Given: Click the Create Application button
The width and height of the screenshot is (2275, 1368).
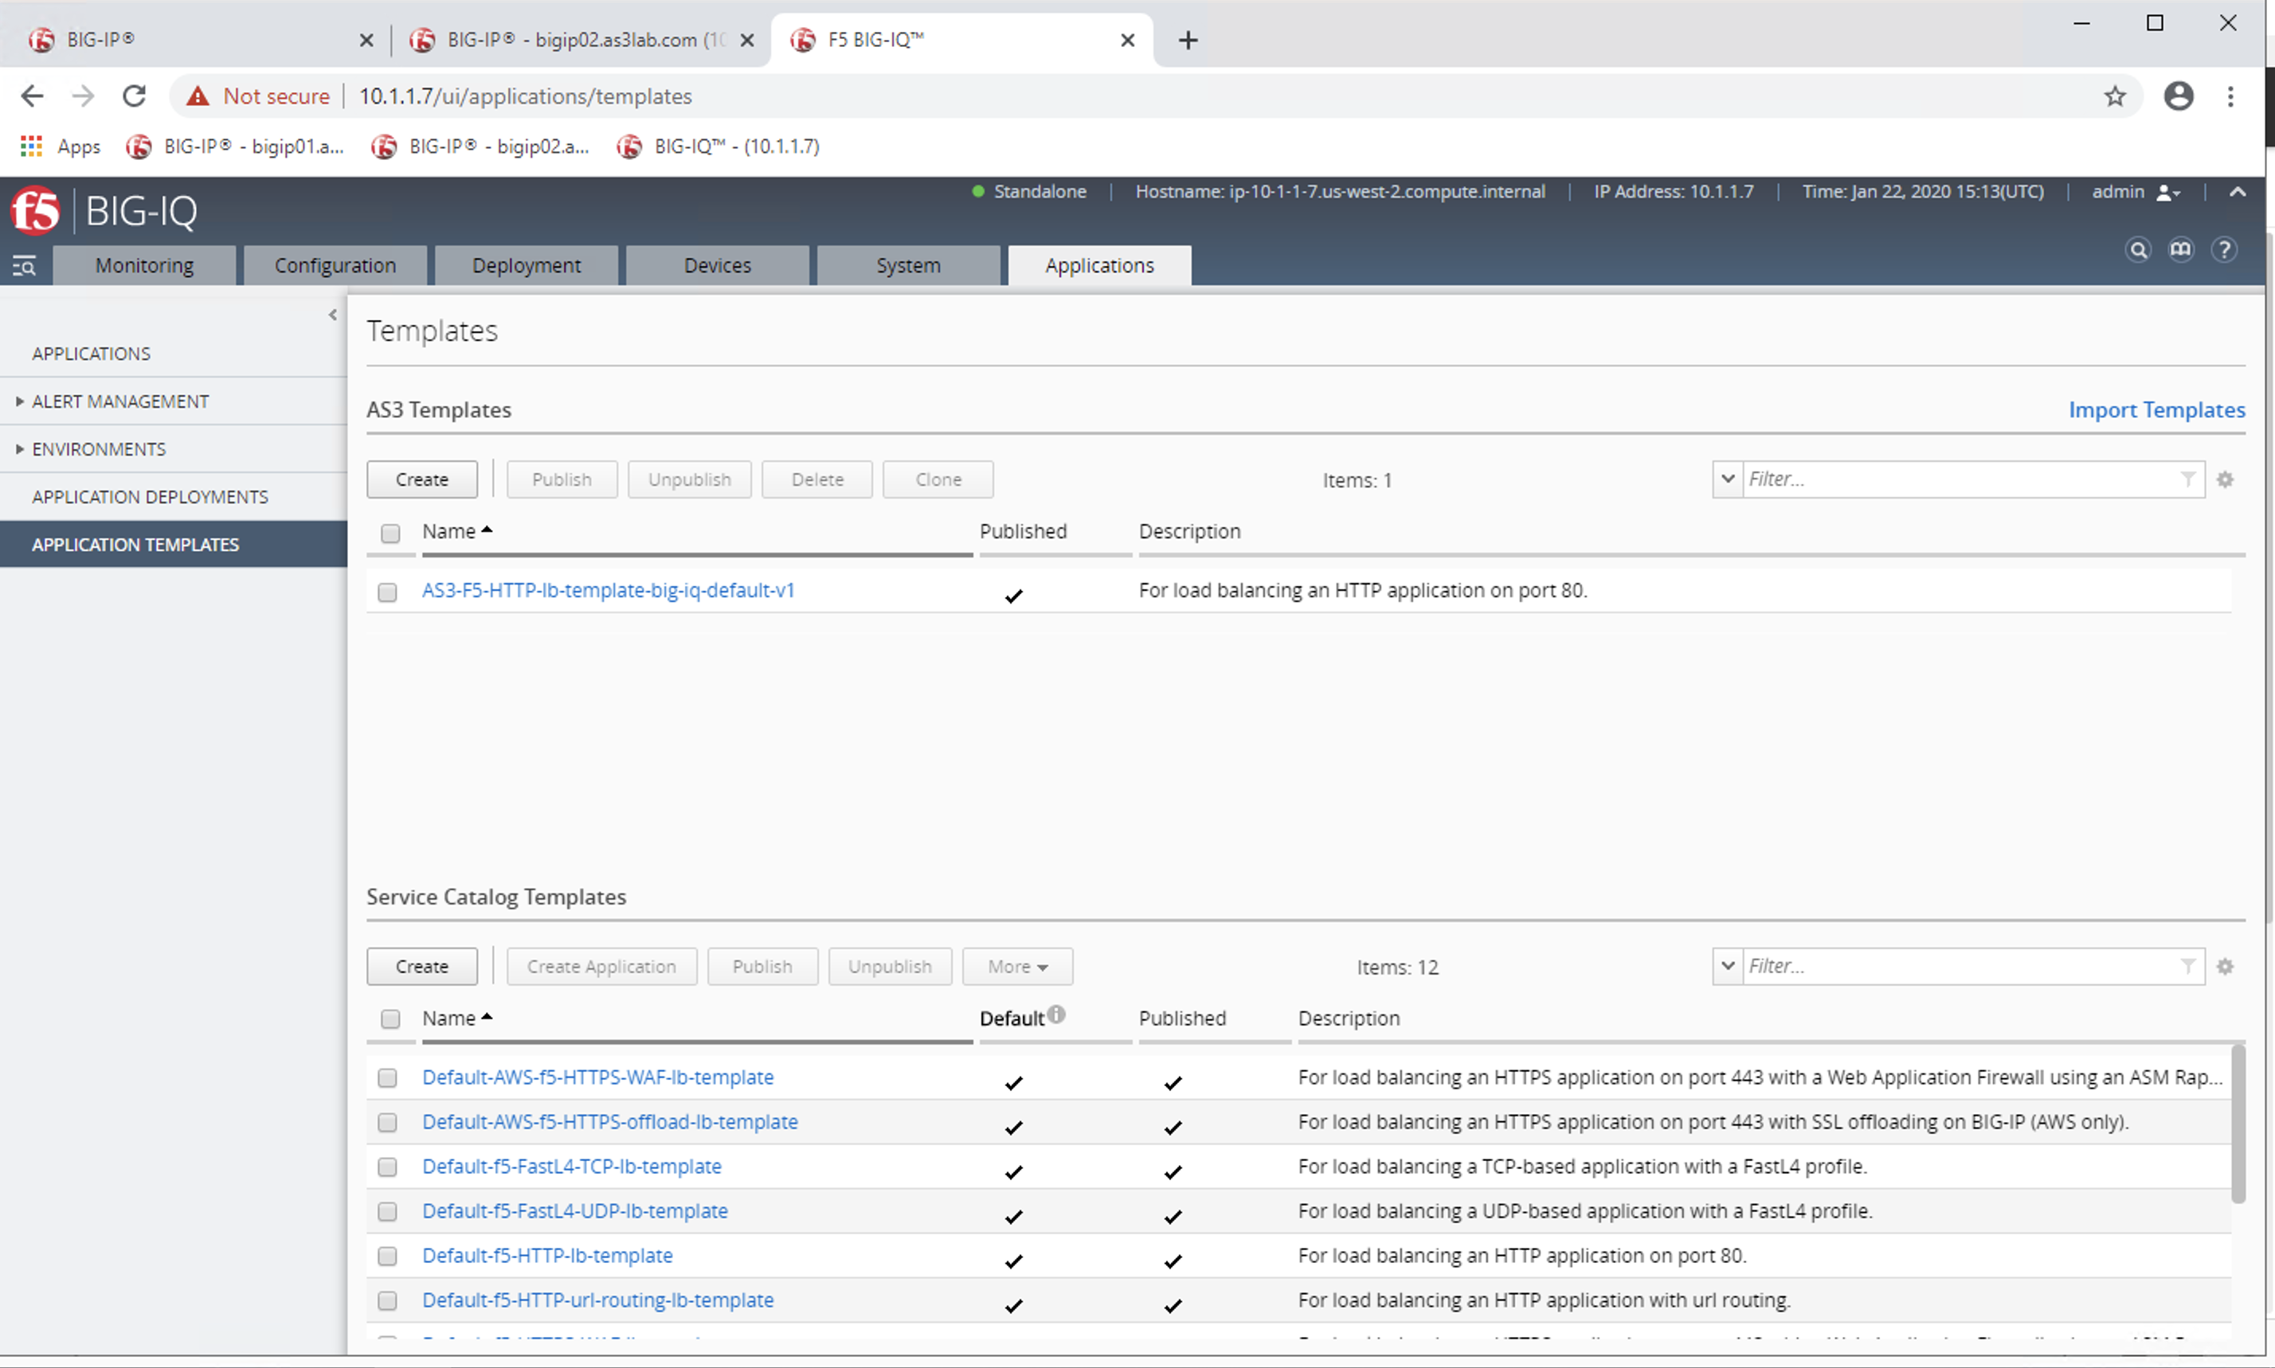Looking at the screenshot, I should 601,966.
